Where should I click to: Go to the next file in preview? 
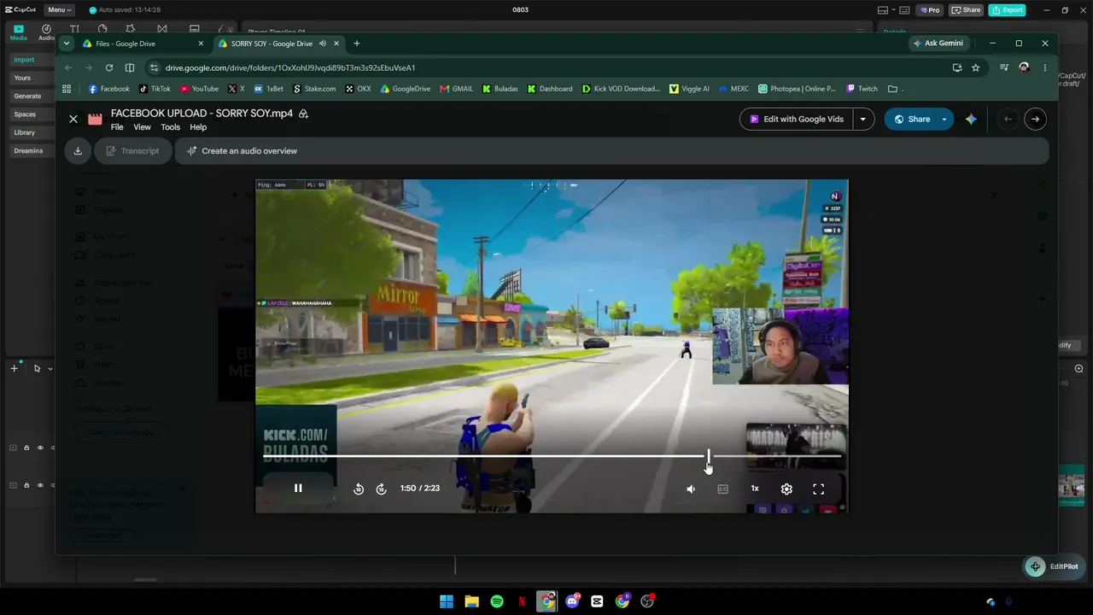[x=1035, y=120]
